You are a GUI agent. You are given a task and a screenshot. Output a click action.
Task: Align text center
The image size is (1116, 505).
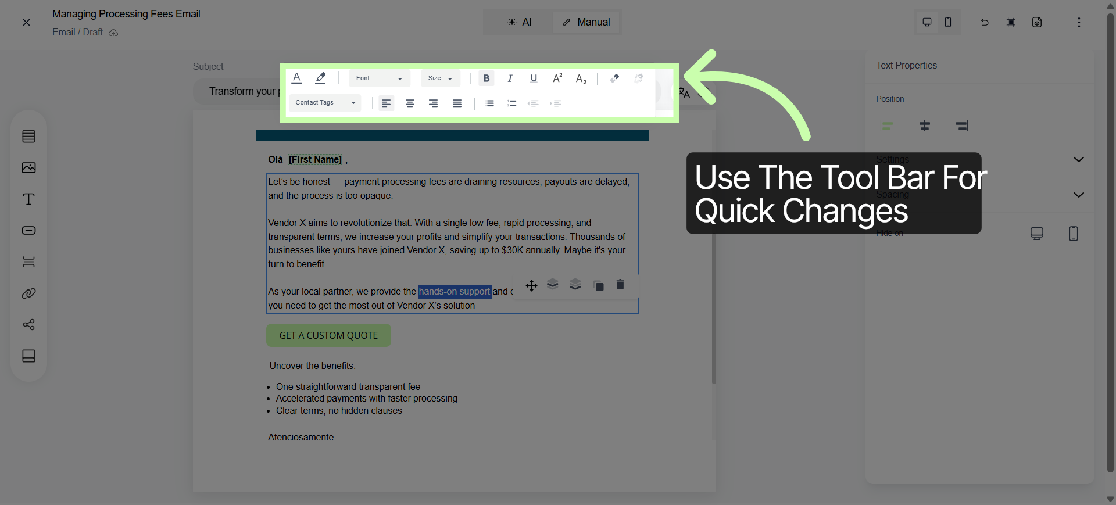(410, 103)
